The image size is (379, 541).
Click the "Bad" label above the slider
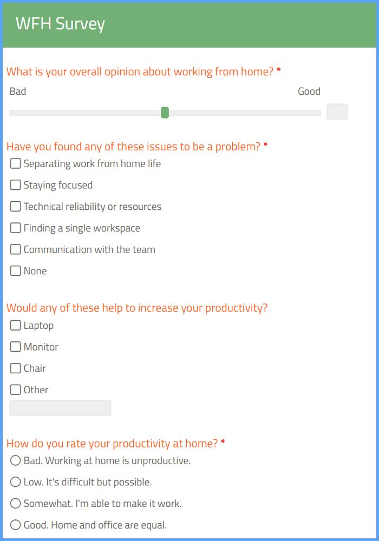pos(17,91)
